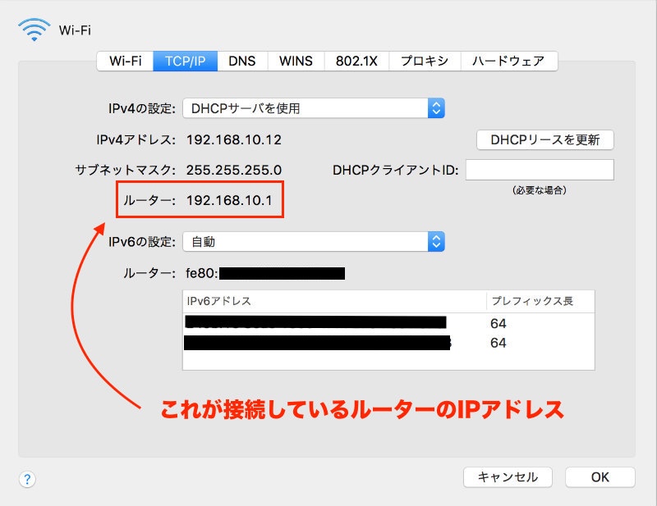Click the IPv4 router address 192.168.10.1
The height and width of the screenshot is (506, 657).
coord(229,200)
